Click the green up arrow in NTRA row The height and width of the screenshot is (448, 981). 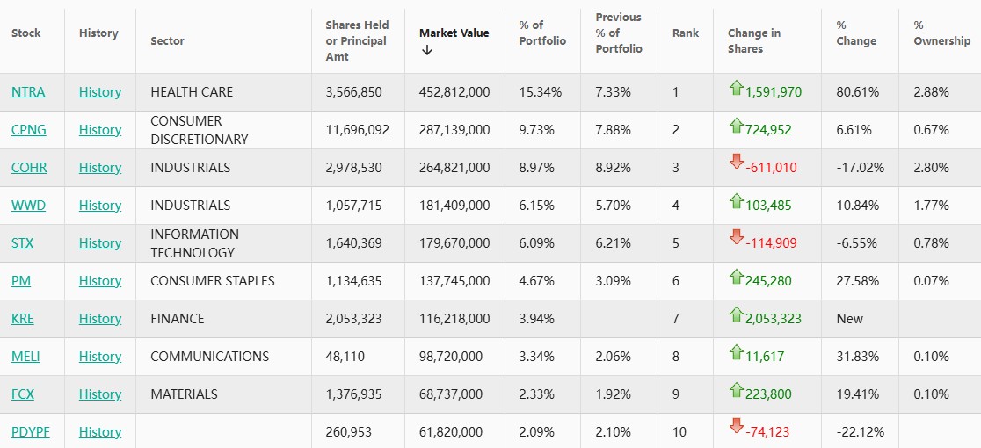click(x=737, y=88)
